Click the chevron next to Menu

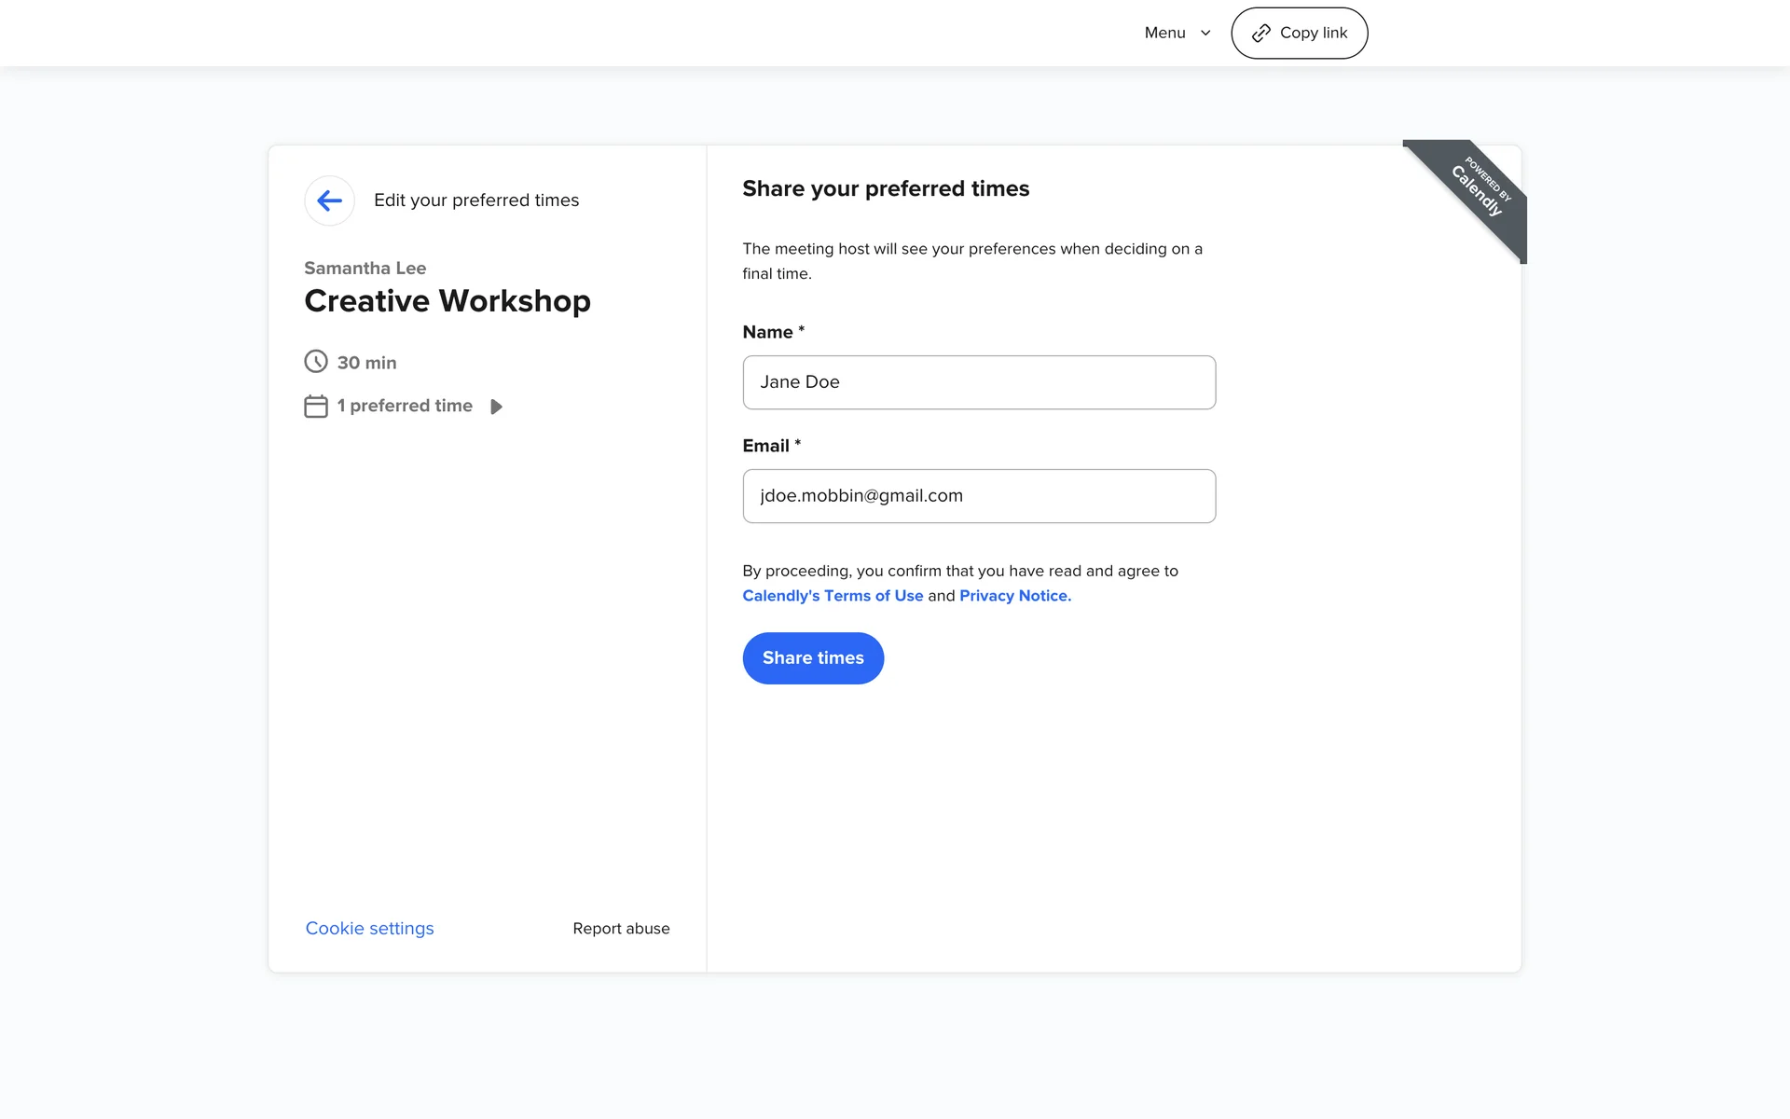(1205, 34)
